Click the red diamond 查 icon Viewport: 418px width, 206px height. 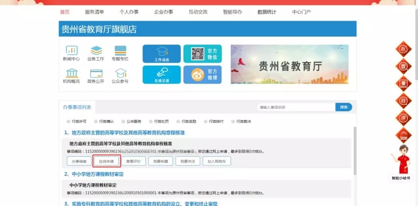pos(403,66)
